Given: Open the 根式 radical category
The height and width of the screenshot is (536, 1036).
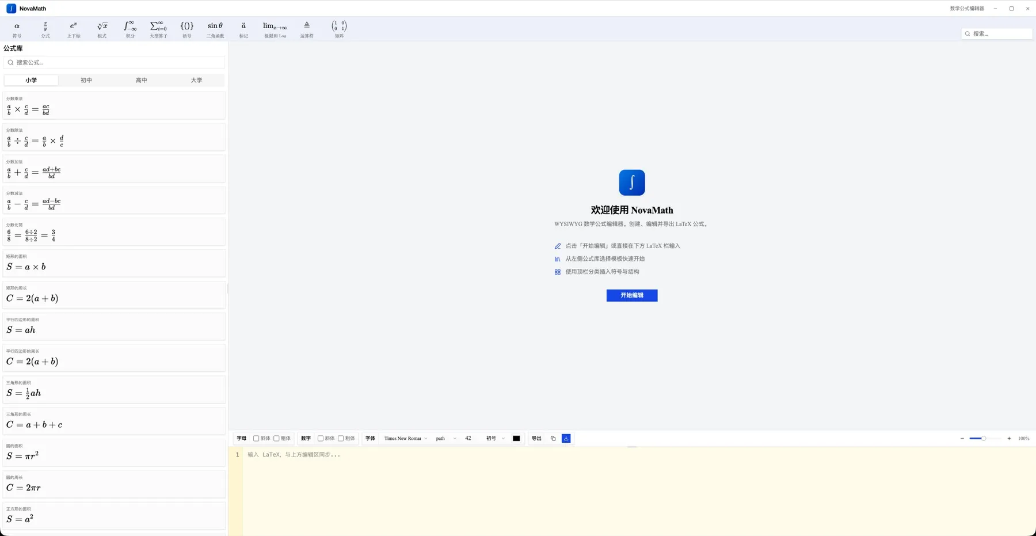Looking at the screenshot, I should (x=102, y=29).
